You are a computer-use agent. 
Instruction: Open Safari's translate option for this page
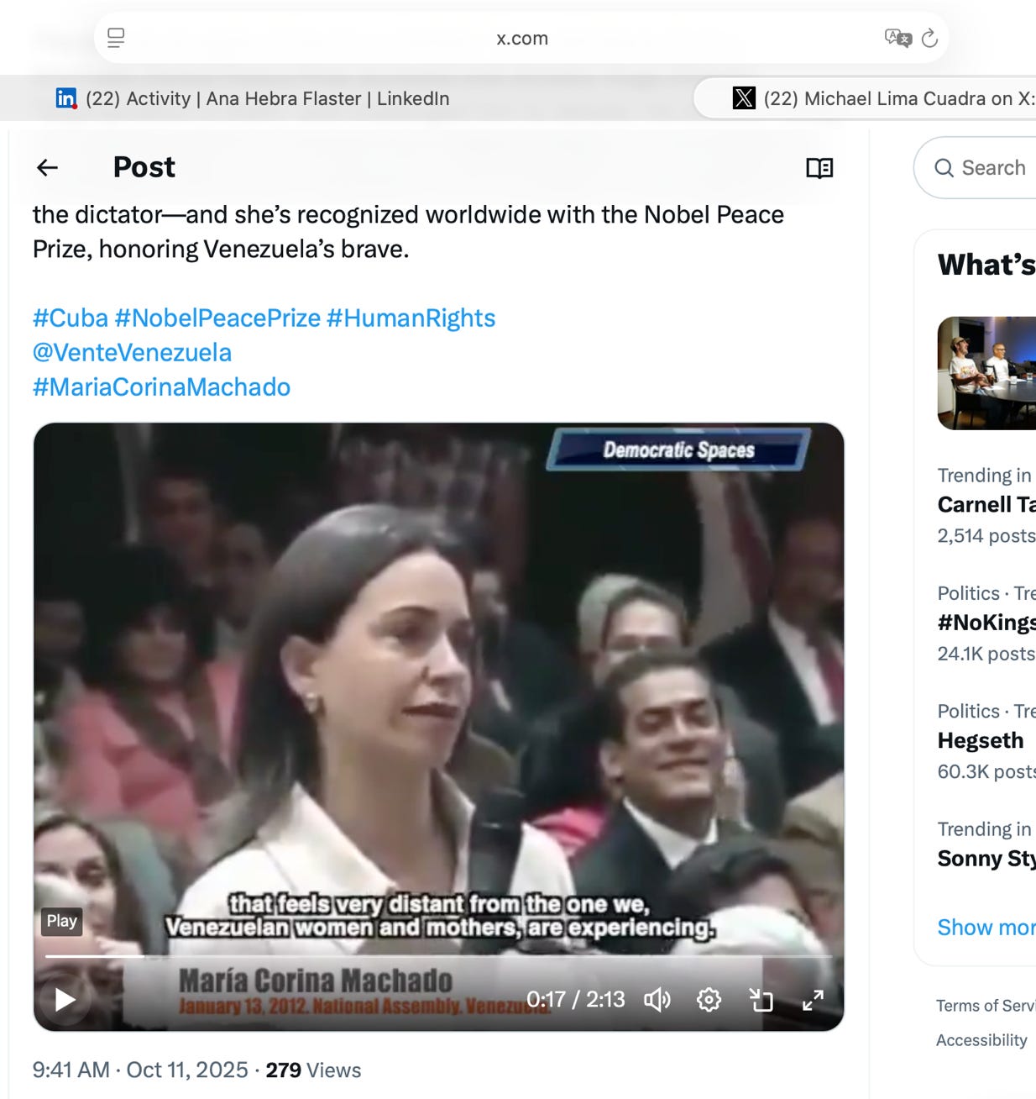tap(897, 38)
